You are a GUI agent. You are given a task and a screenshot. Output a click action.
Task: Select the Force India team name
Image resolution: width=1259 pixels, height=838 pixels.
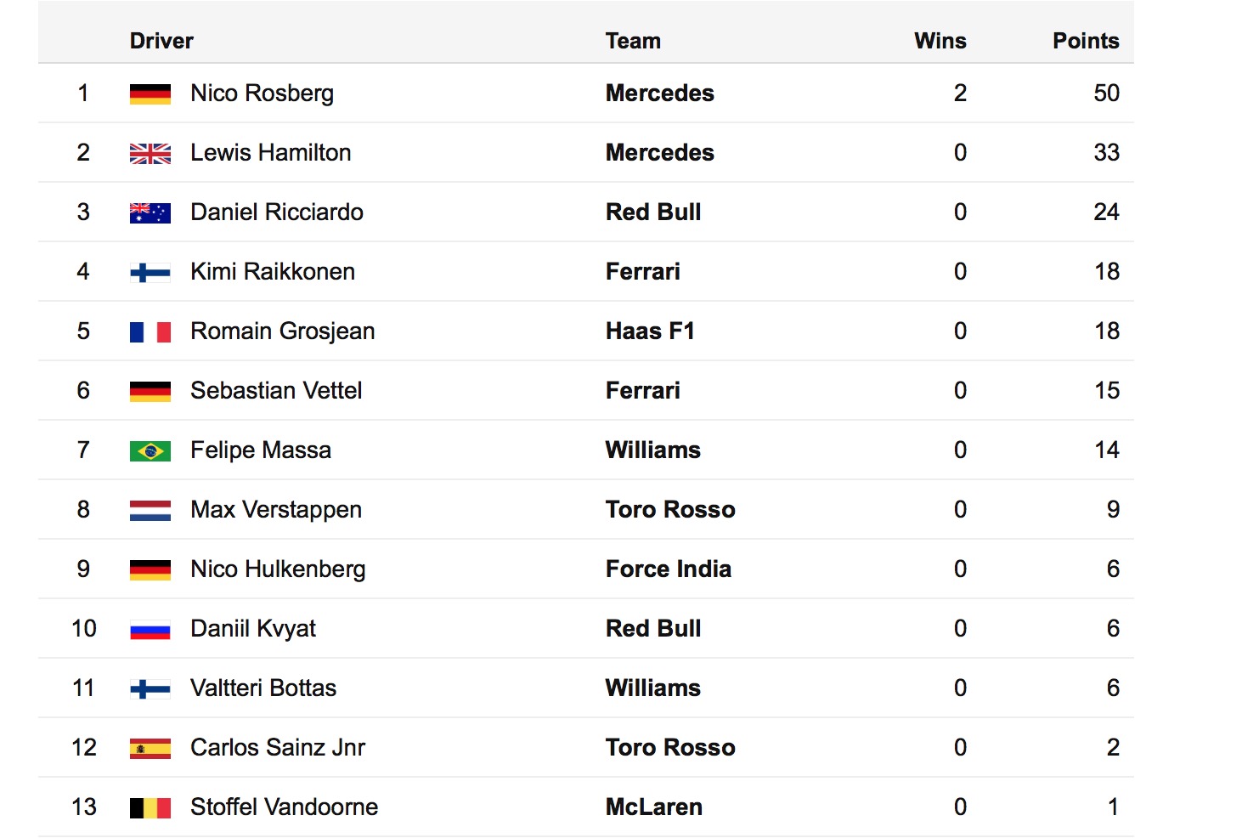pyautogui.click(x=669, y=569)
